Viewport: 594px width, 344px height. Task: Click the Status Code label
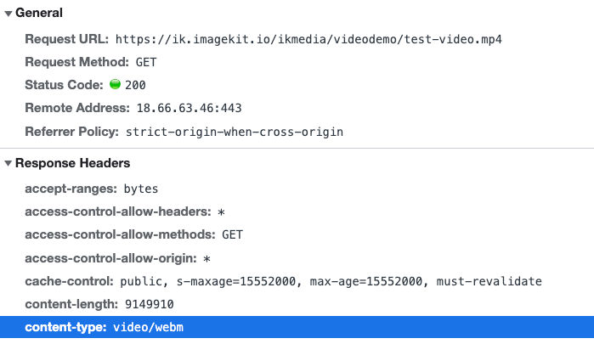(x=64, y=85)
